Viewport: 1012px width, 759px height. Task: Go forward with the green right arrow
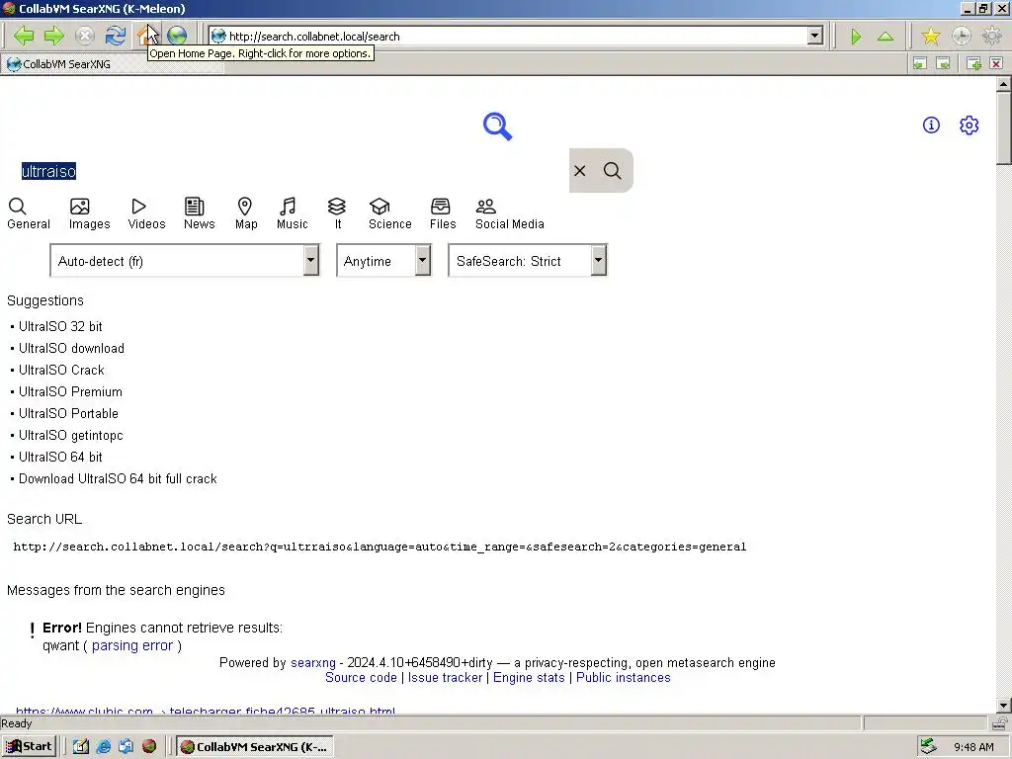tap(53, 36)
